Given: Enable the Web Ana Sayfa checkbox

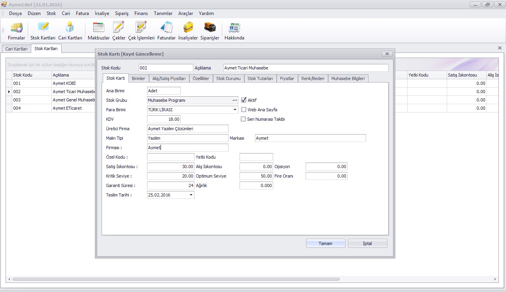Looking at the screenshot, I should pyautogui.click(x=244, y=110).
